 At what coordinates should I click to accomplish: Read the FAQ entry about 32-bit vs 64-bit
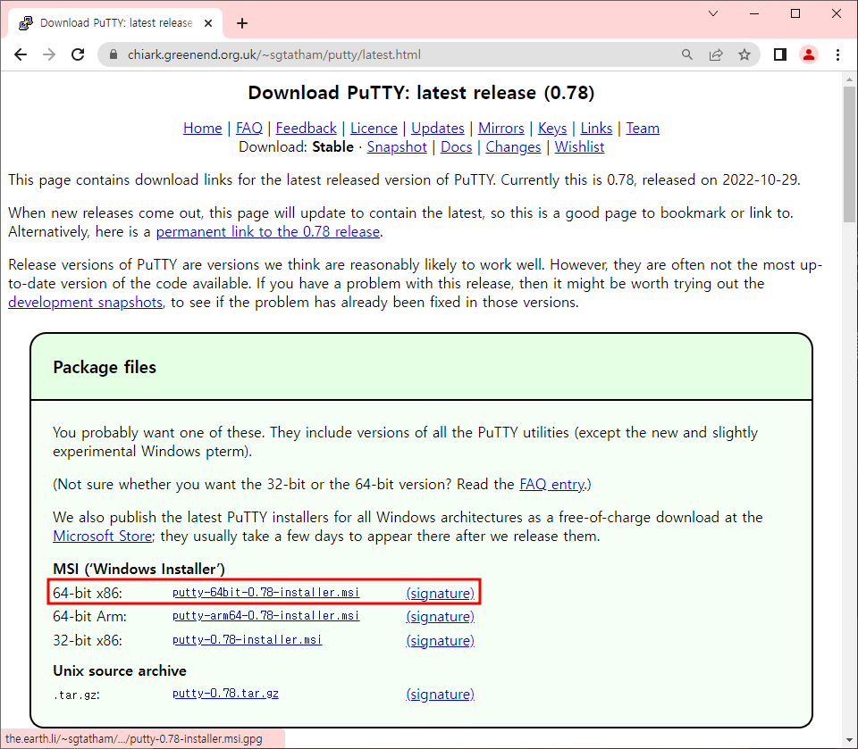[x=552, y=485]
